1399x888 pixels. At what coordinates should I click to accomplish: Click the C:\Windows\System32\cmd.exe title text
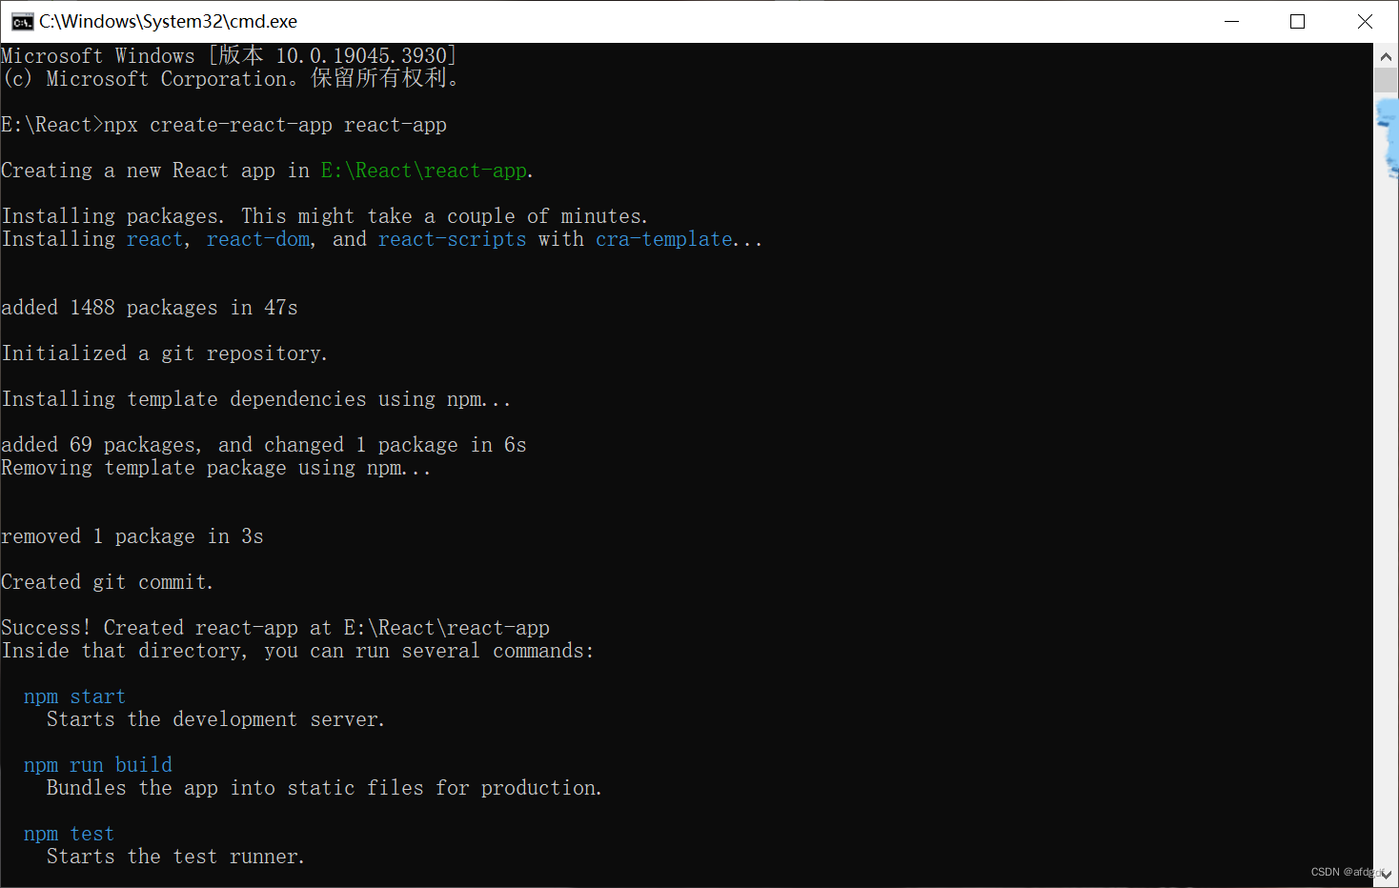(x=167, y=21)
